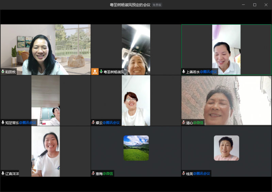The image size is (272, 192).
Task: Click the orange host icon for 粤圣树杨淑凤
Action: coord(95,72)
